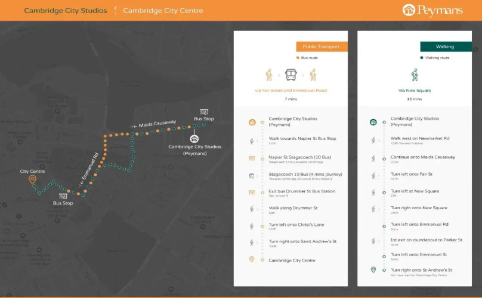Open the Fair Street and Emmanuel Road route
This screenshot has height=298, width=482.
click(x=291, y=91)
